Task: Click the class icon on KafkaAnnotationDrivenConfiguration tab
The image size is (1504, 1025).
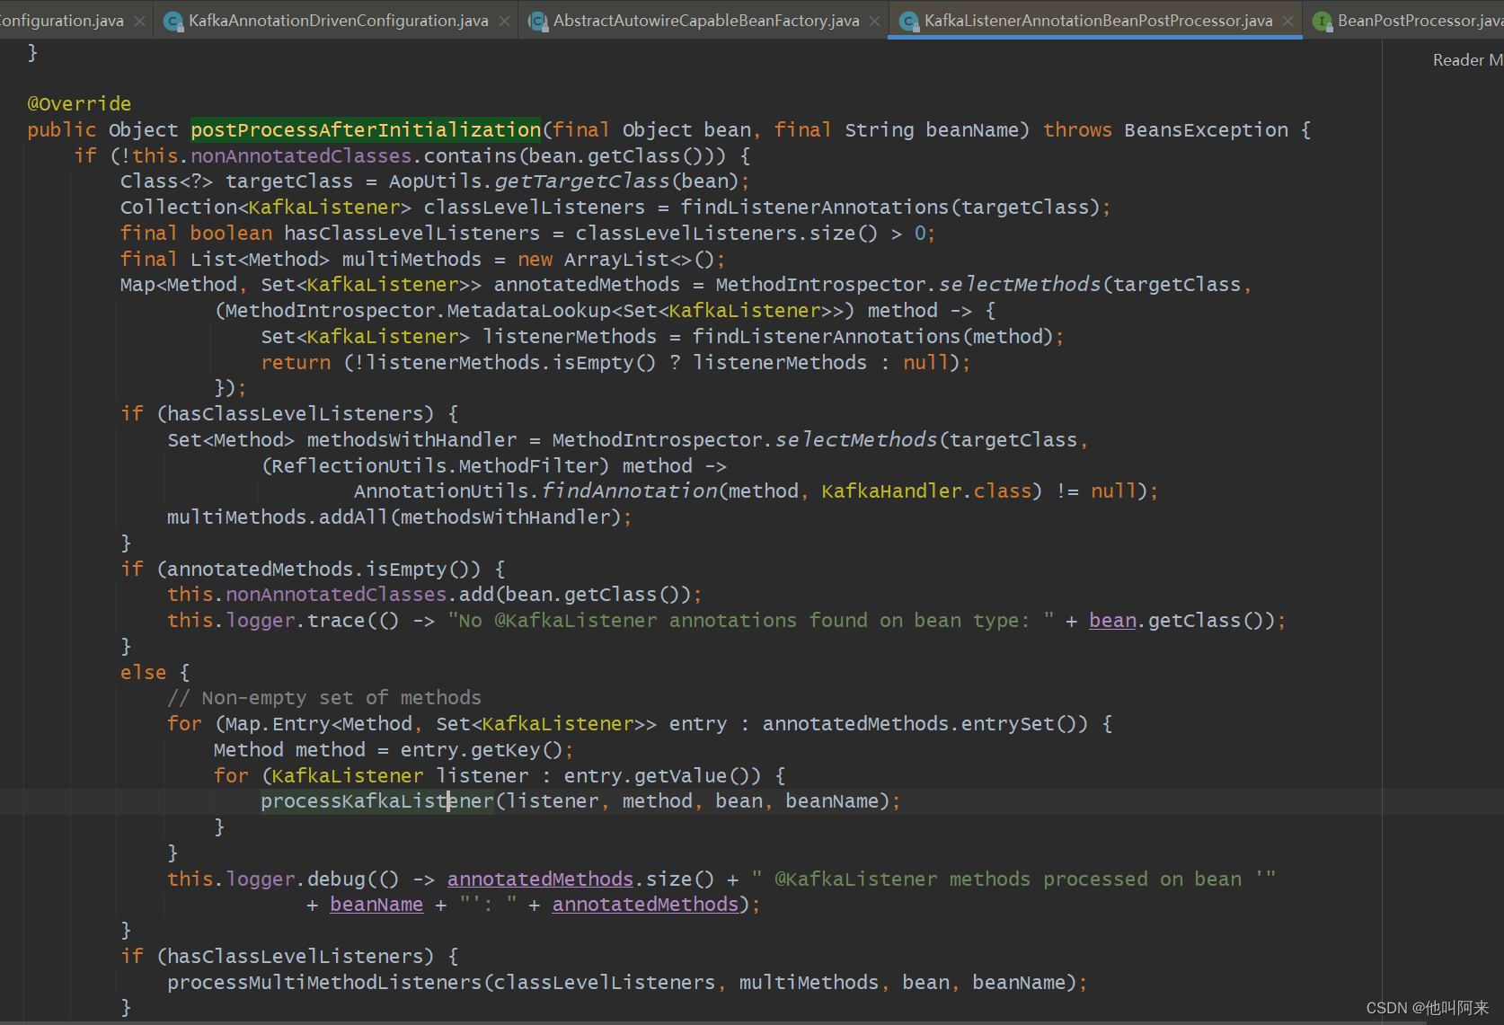Action: [173, 21]
